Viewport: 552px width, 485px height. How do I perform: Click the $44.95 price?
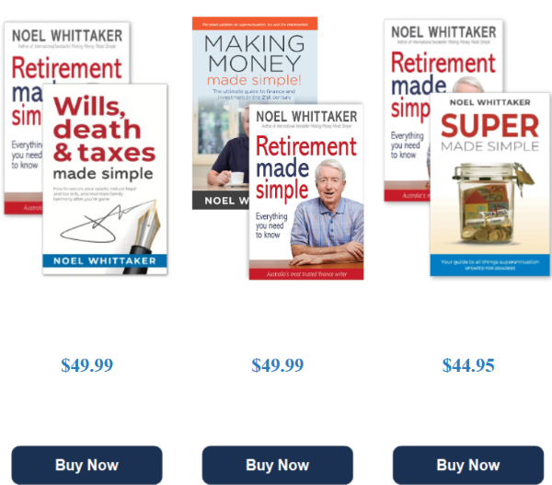(x=468, y=365)
